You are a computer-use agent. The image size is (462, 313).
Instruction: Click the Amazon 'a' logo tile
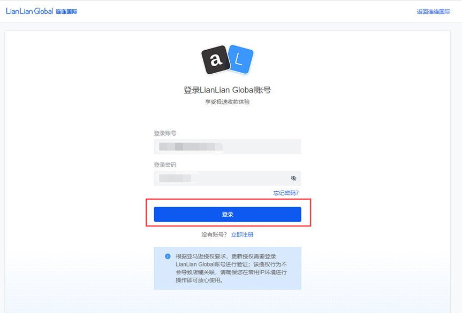tap(216, 60)
